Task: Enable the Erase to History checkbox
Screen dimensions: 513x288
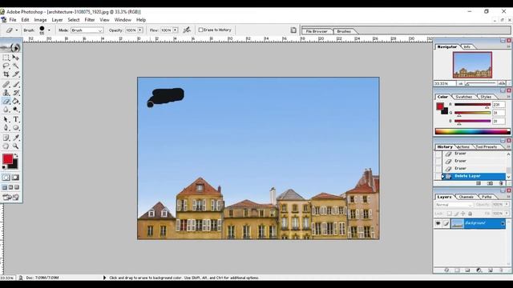Action: coord(201,30)
